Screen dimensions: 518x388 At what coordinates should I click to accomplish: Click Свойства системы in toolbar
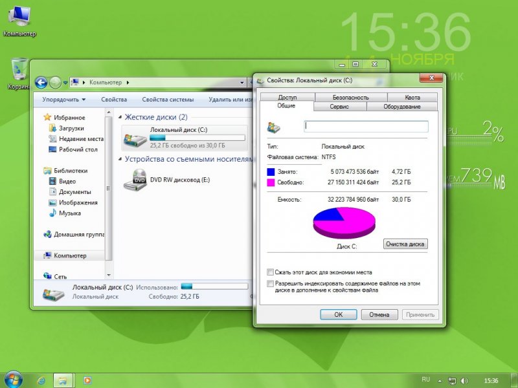pyautogui.click(x=168, y=100)
